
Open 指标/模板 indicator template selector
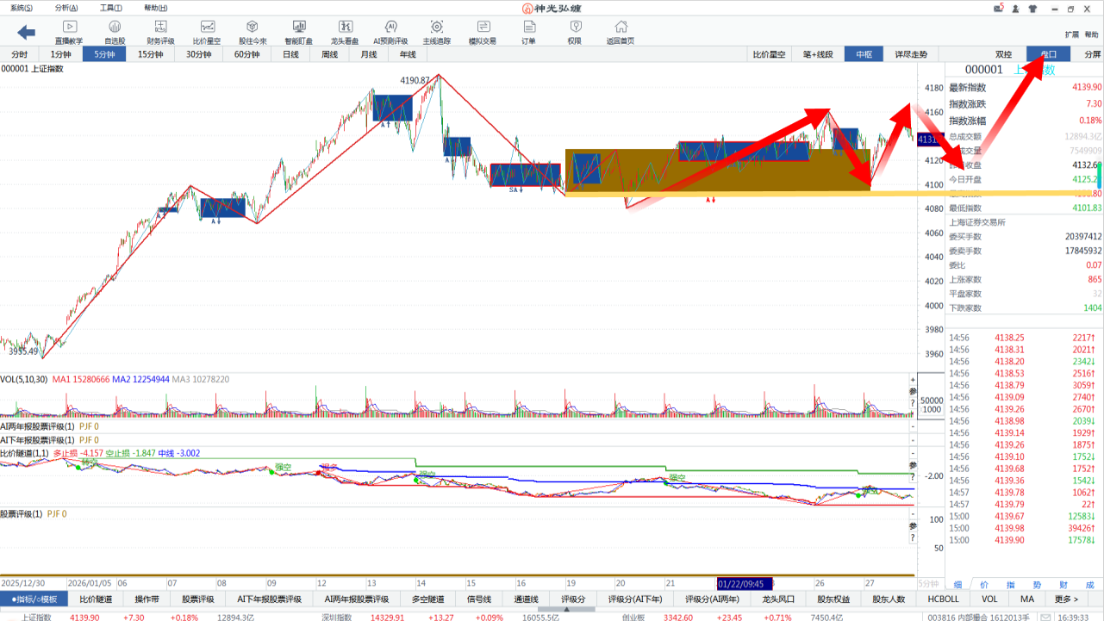[34, 599]
